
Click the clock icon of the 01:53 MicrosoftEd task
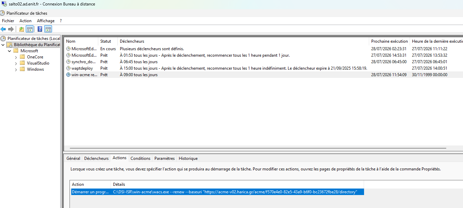click(x=68, y=55)
